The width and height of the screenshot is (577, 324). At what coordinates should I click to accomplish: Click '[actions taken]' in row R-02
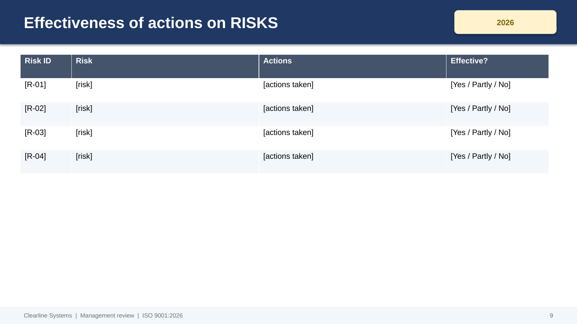click(288, 108)
